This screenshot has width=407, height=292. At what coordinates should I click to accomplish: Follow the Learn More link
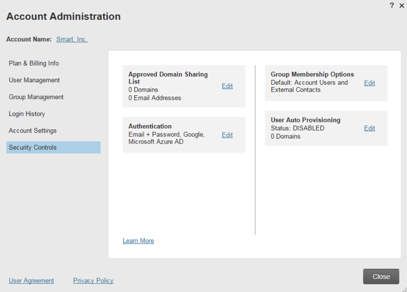click(138, 241)
